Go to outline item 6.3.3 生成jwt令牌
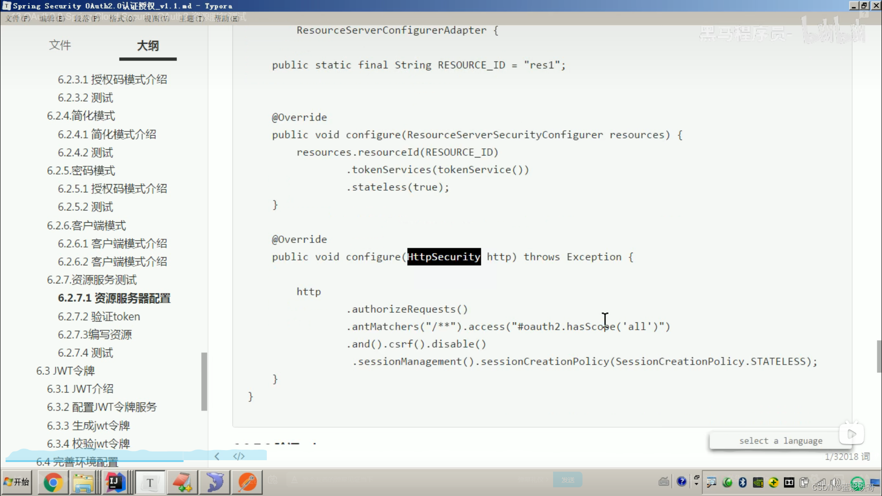This screenshot has width=882, height=496. (x=88, y=426)
